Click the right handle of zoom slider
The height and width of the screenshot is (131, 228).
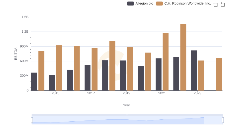[223, 120]
